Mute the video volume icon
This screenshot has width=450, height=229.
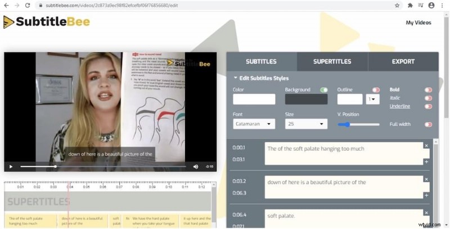tap(196, 167)
